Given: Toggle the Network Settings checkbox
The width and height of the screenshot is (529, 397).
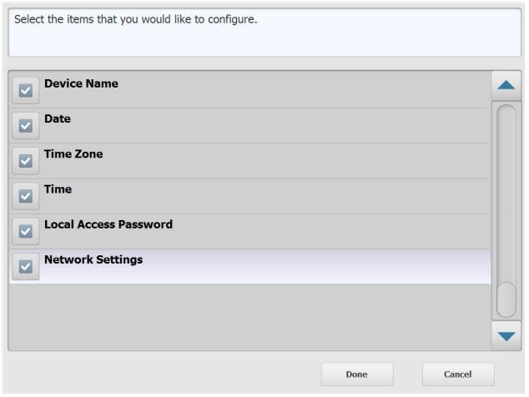Looking at the screenshot, I should [x=26, y=266].
